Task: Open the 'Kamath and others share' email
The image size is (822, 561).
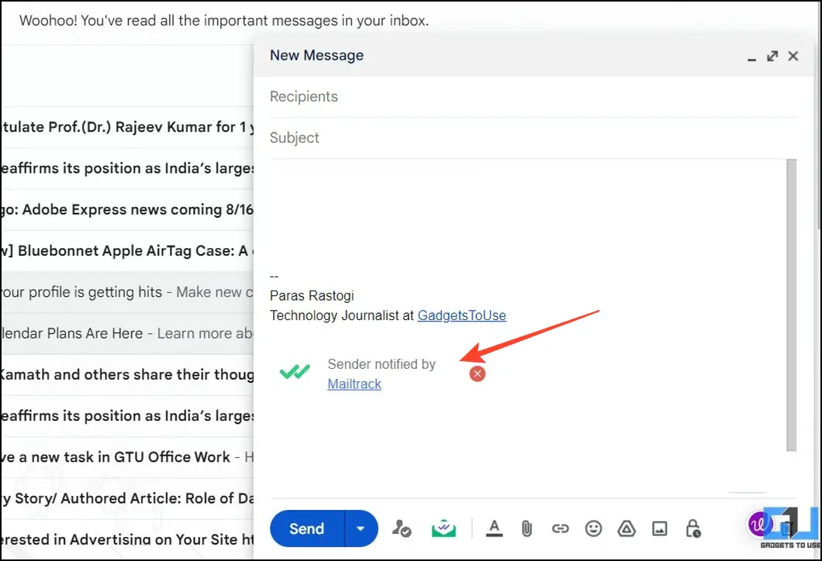Action: click(x=127, y=374)
